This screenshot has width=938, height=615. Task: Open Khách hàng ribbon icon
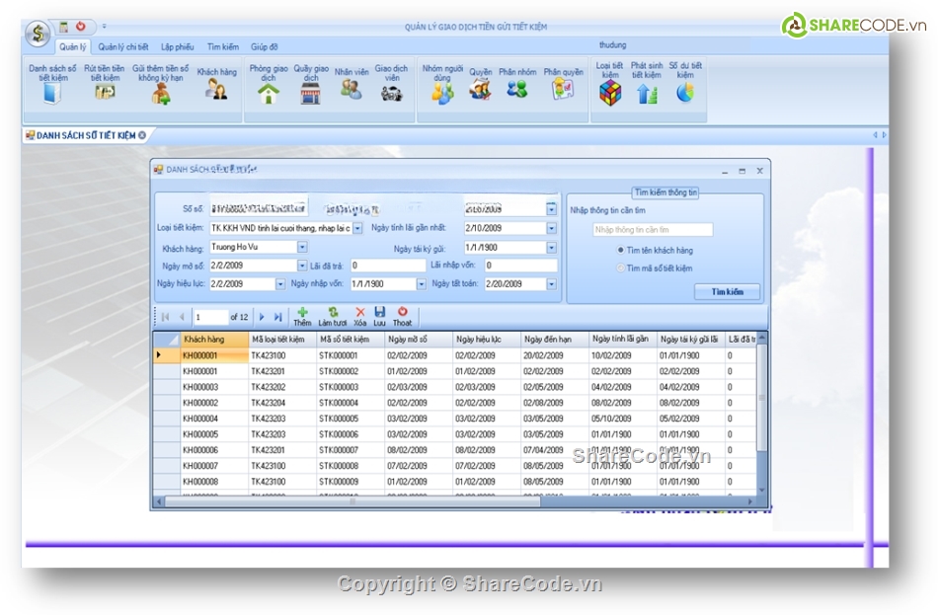pos(216,89)
